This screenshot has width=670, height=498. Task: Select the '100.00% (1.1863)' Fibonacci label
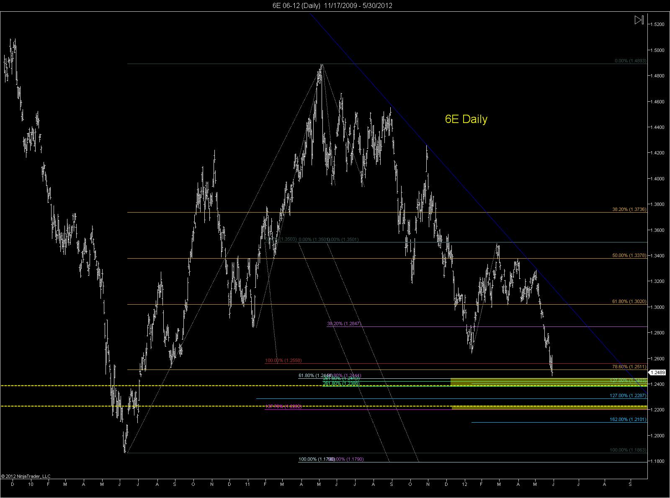click(x=628, y=450)
